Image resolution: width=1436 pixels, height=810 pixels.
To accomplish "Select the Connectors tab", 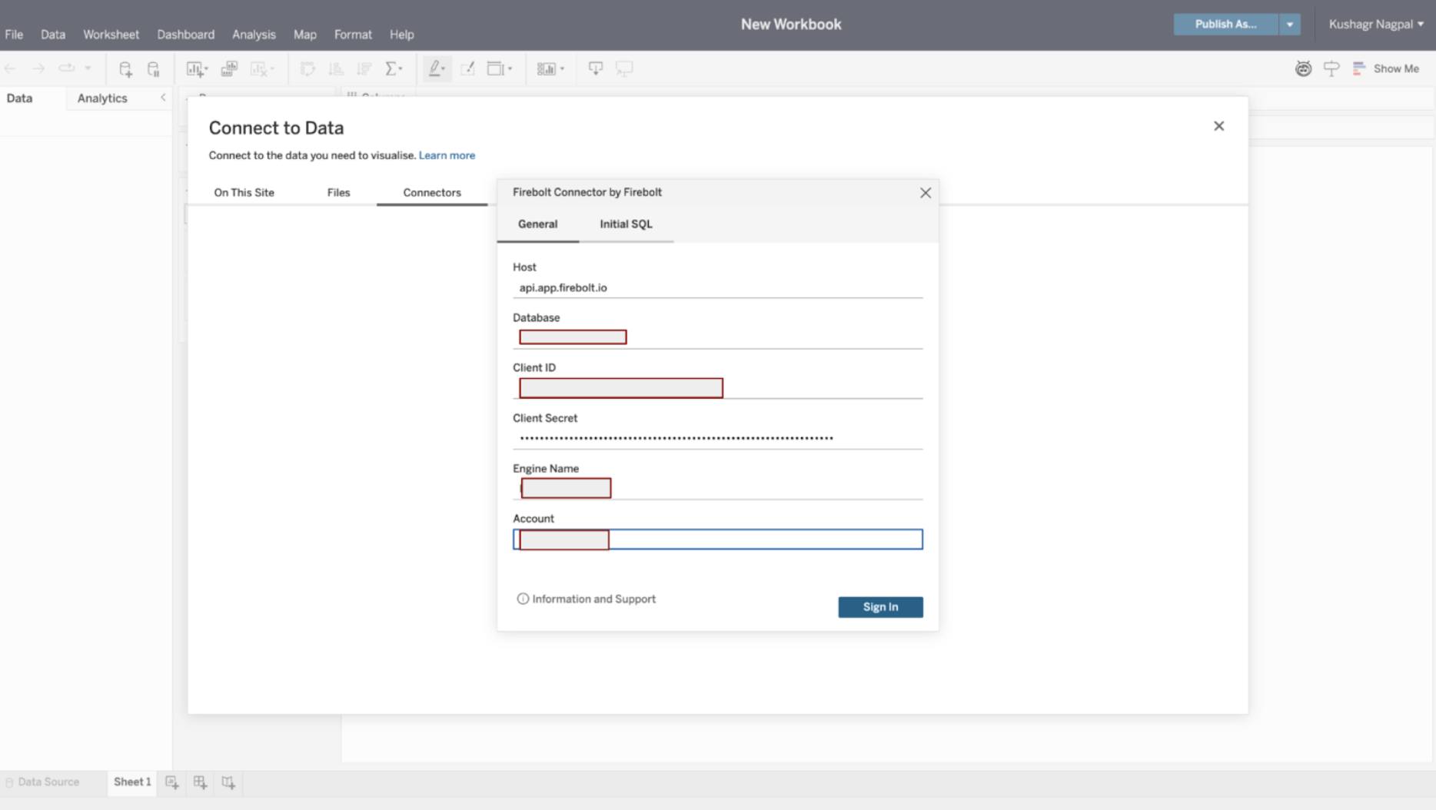I will (x=432, y=192).
